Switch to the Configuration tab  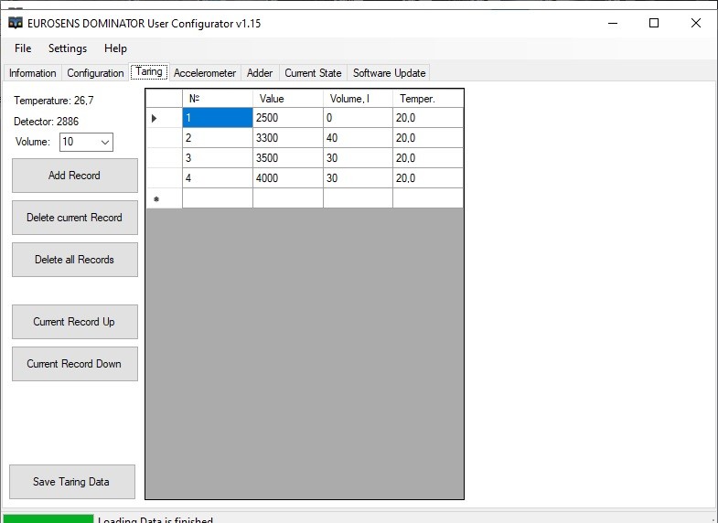pyautogui.click(x=95, y=73)
